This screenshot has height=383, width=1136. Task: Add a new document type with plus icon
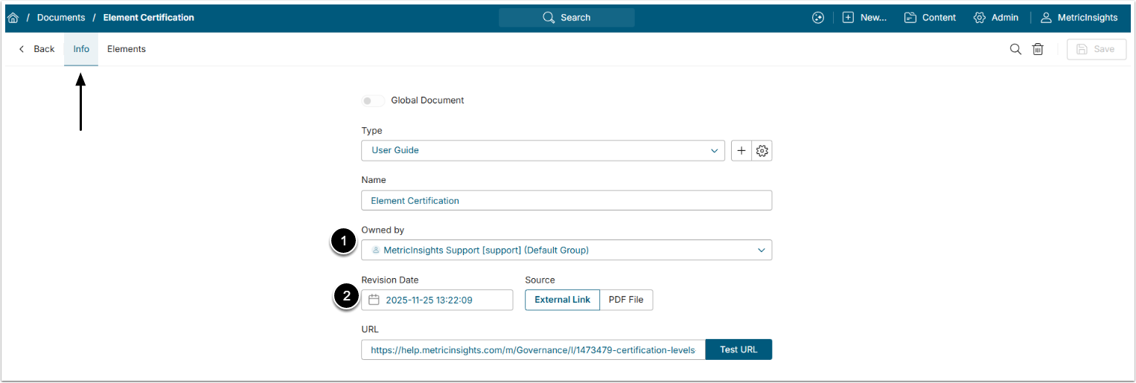click(741, 150)
